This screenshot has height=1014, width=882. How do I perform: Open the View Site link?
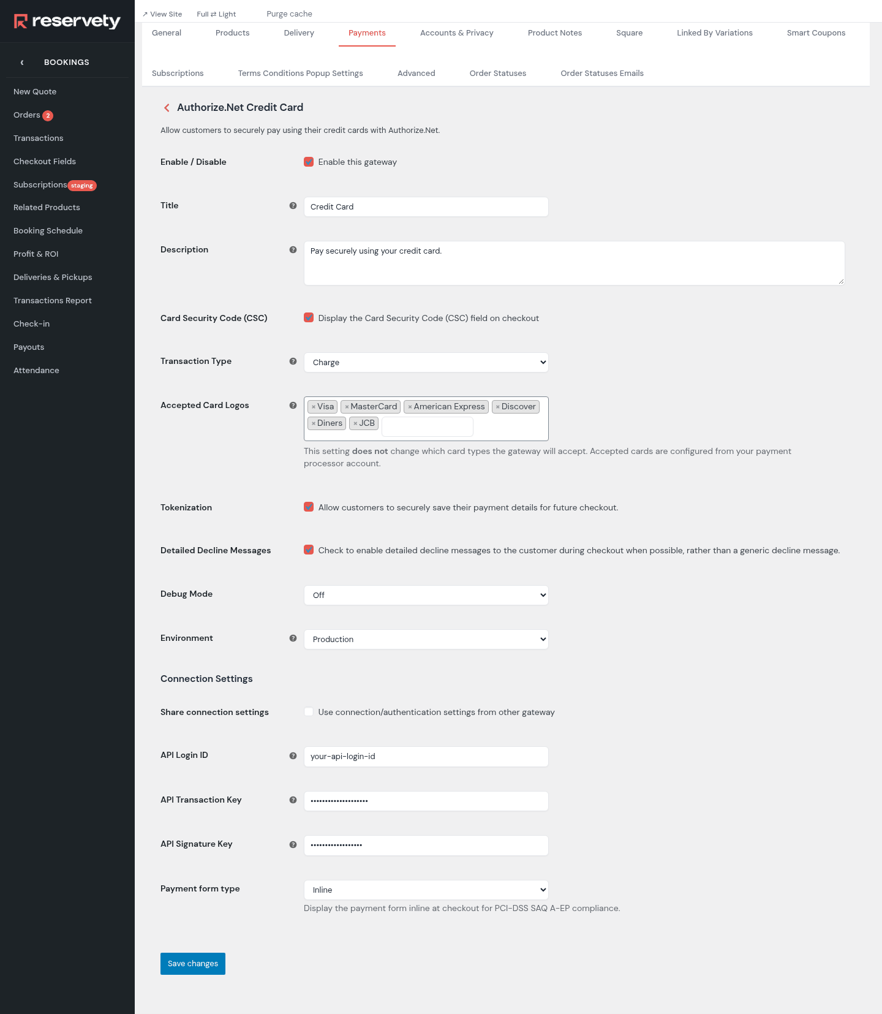click(x=162, y=14)
